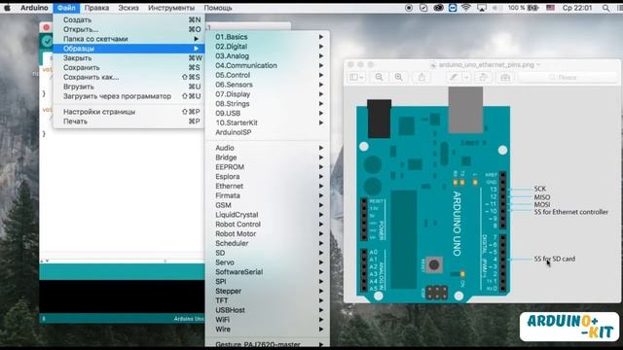Open sidebar view dropdown in Preview
The width and height of the screenshot is (623, 350).
(356, 77)
